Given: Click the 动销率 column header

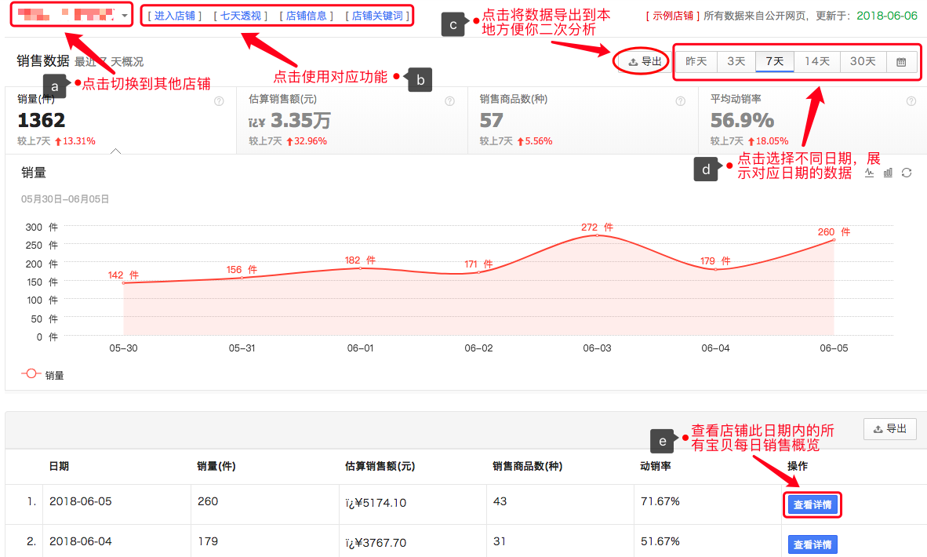Looking at the screenshot, I should (656, 467).
